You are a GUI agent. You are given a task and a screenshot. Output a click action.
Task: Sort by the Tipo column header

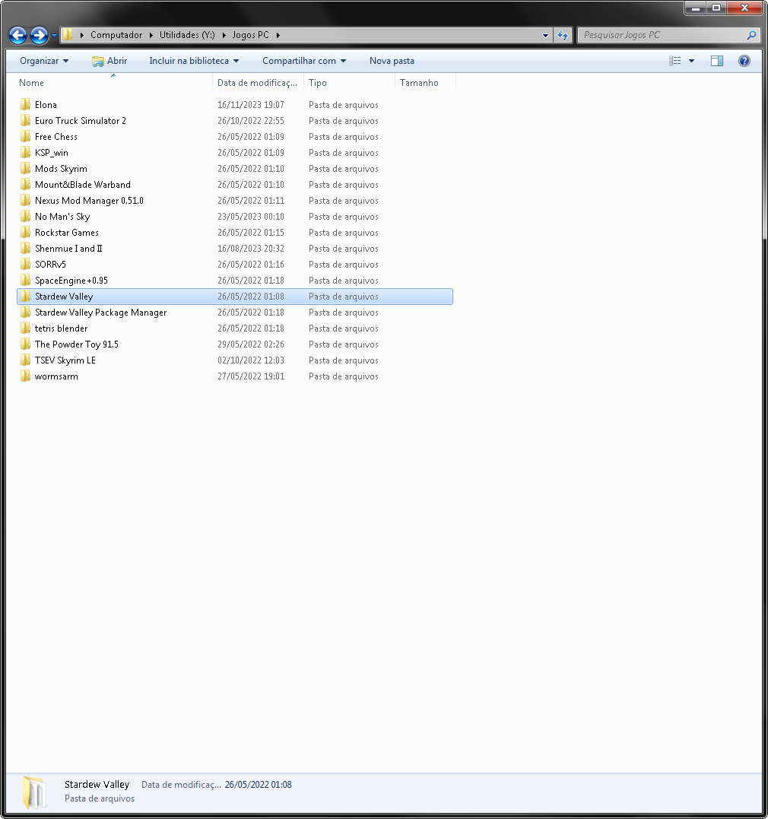(x=350, y=83)
